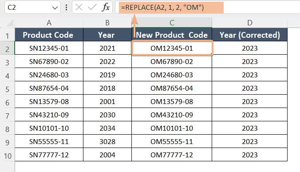Select the year cell 3028
Image resolution: width=300 pixels, height=172 pixels.
[x=107, y=141]
